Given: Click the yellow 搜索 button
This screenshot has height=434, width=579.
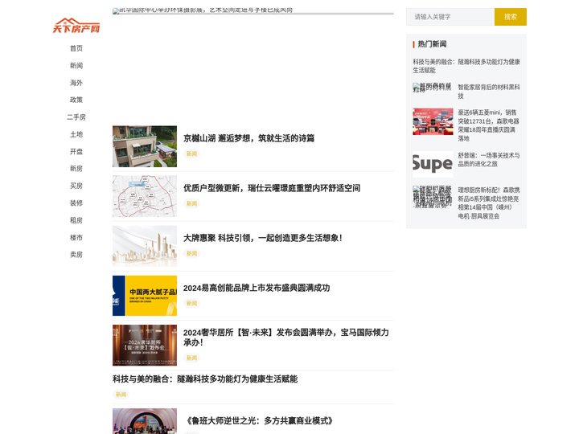Looking at the screenshot, I should tap(511, 17).
